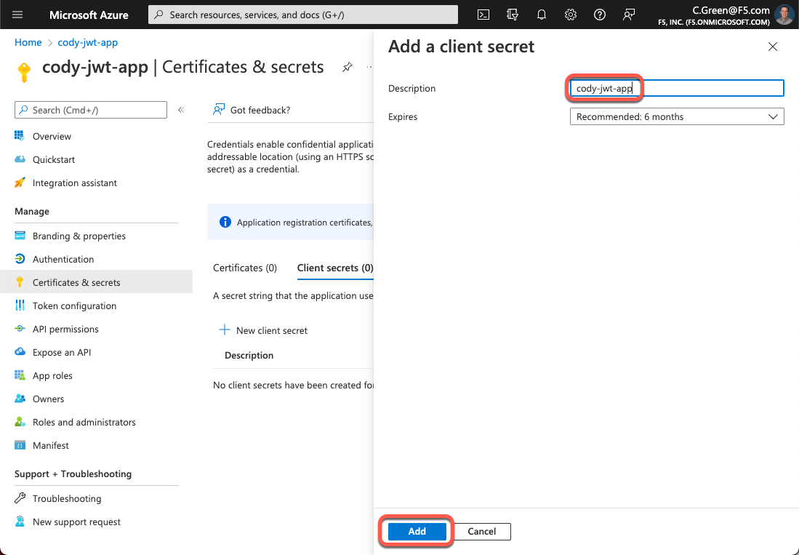Viewport: 799px width, 555px height.
Task: Go to Home breadcrumb link
Action: tap(28, 42)
